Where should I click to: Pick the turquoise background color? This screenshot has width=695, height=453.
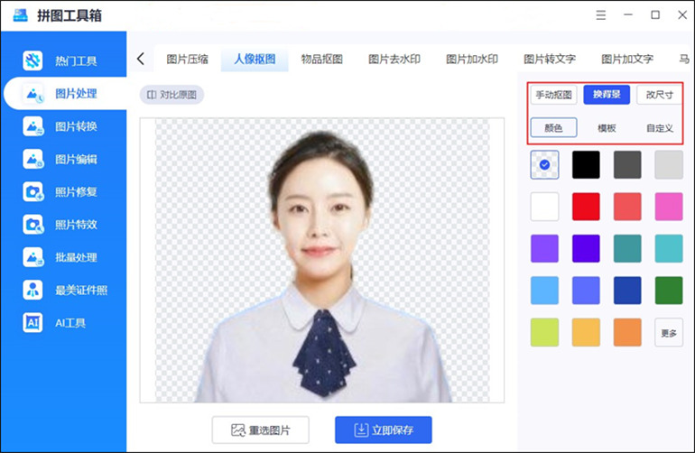click(669, 249)
